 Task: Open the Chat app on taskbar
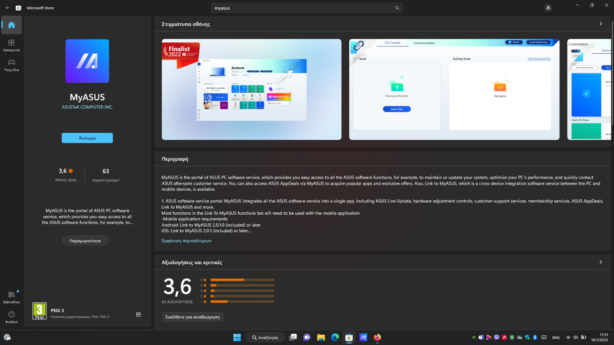[307, 337]
